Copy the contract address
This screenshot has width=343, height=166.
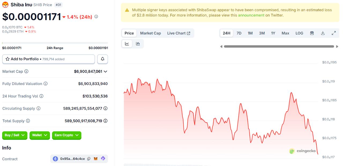[89, 159]
